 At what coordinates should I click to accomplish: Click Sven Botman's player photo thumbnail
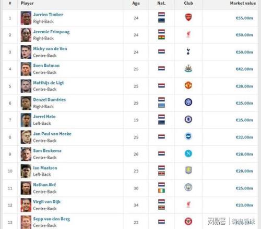click(26, 69)
